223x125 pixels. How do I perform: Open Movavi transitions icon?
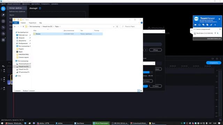tap(3, 21)
